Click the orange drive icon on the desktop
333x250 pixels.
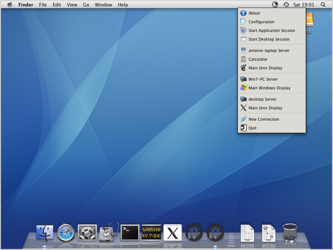pos(309,20)
